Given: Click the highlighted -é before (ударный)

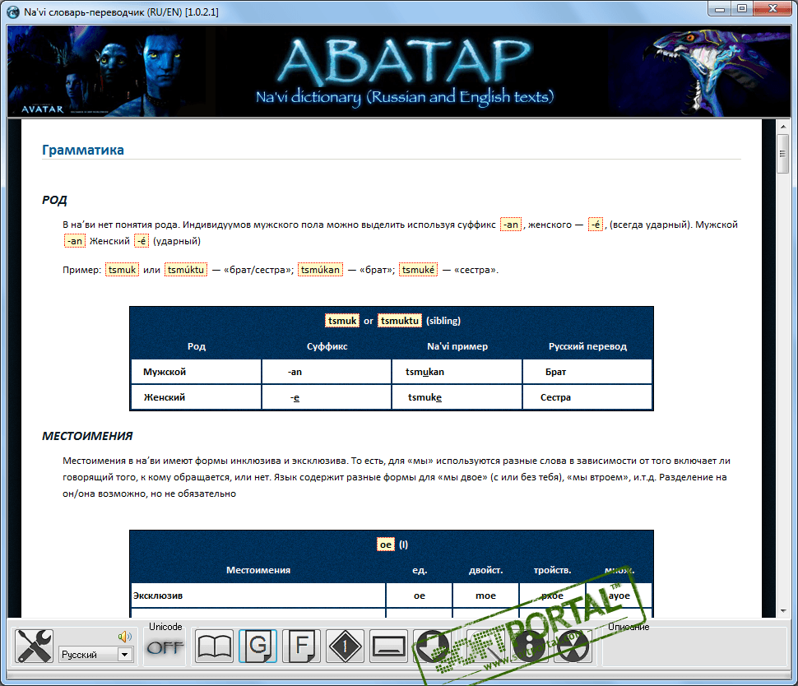Looking at the screenshot, I should coord(142,241).
